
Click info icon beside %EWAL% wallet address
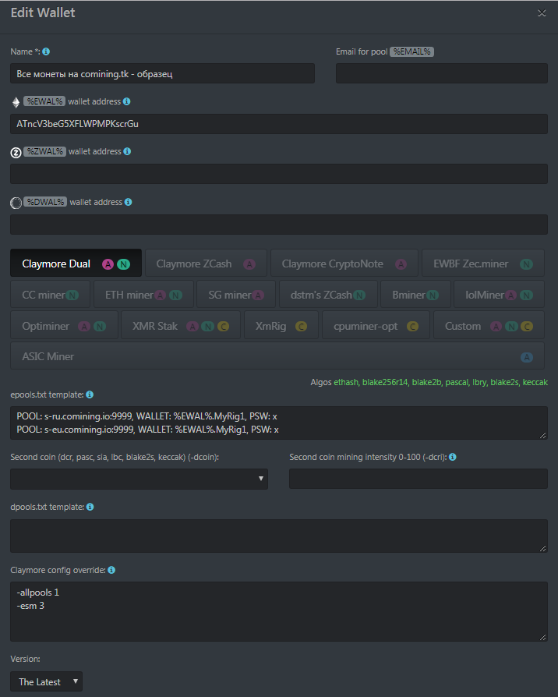(126, 101)
